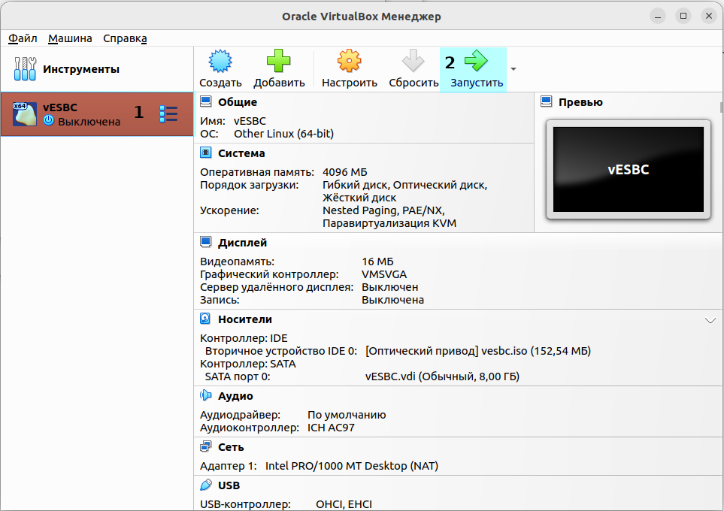724x511 pixels.
Task: Open the Система settings header link
Action: tap(241, 153)
